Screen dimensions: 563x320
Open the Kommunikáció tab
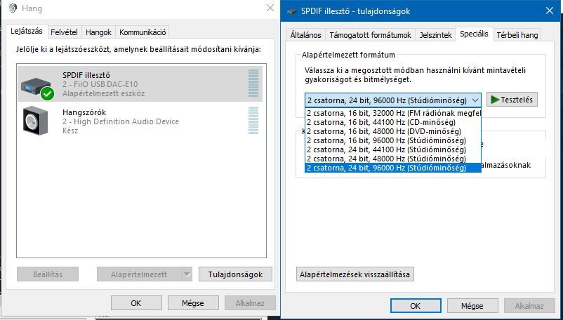143,32
